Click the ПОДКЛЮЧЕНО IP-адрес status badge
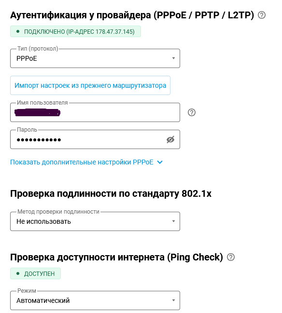Screen dimensions: 282x313 tap(75, 31)
